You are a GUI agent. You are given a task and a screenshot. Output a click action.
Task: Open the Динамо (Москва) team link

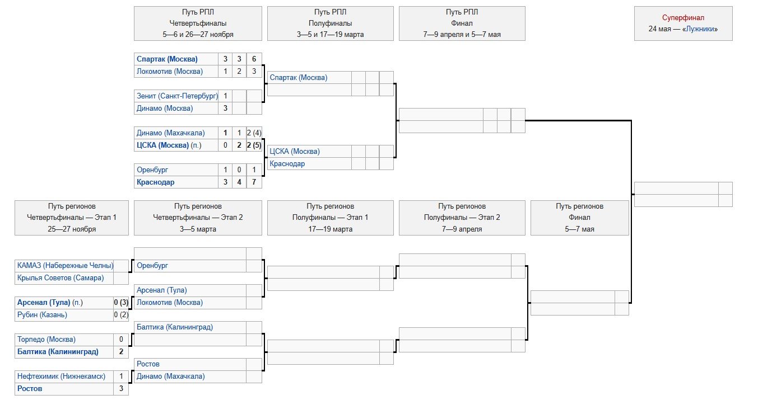165,109
